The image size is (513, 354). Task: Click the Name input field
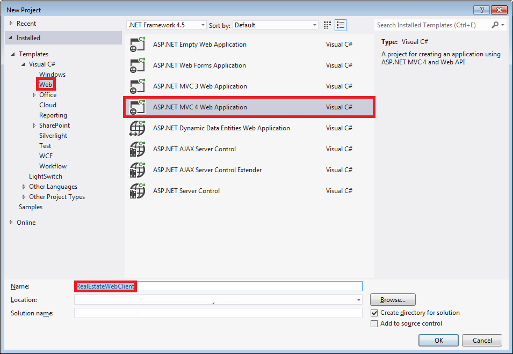(218, 286)
